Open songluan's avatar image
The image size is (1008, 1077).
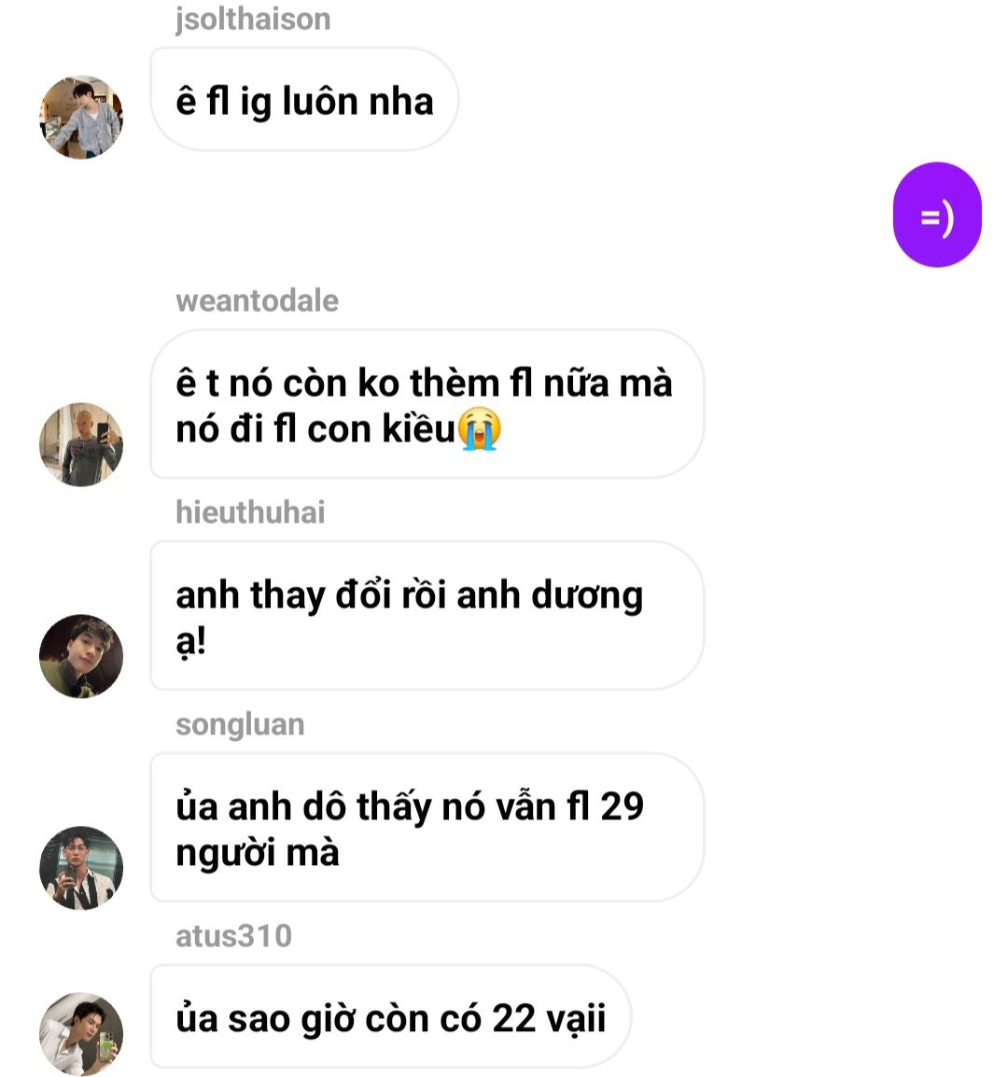click(81, 868)
